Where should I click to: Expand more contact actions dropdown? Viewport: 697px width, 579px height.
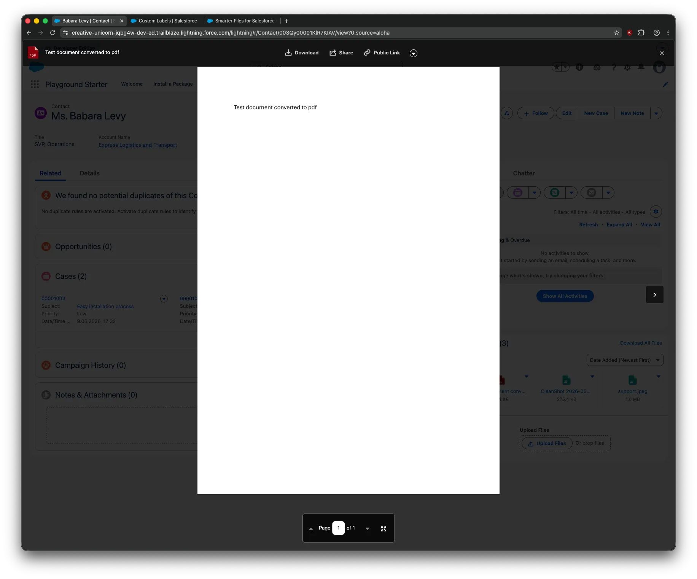coord(656,113)
